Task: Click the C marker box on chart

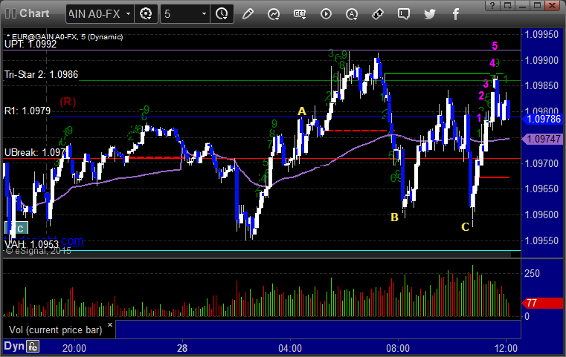Action: (x=16, y=228)
